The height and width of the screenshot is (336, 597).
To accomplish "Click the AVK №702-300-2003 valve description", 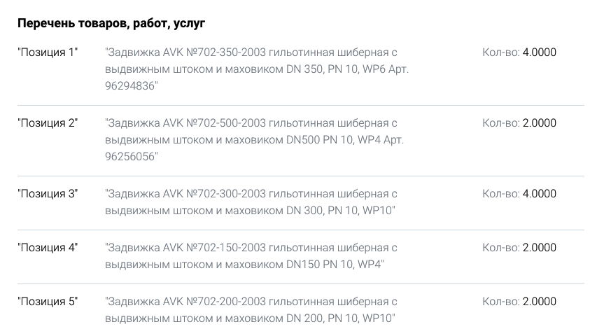I will (251, 202).
